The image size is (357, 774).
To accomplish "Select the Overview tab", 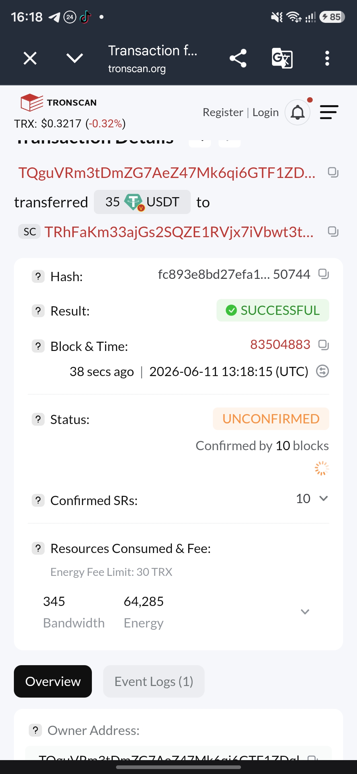I will click(53, 681).
